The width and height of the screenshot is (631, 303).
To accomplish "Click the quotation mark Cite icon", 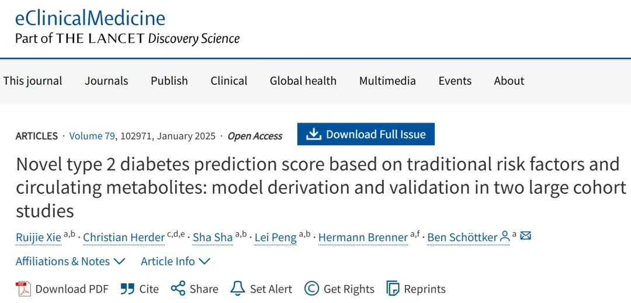I will tap(127, 289).
